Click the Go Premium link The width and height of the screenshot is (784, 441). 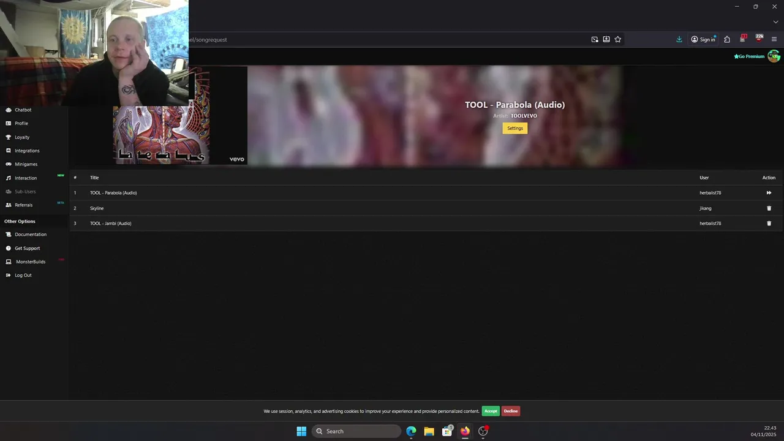coord(749,56)
